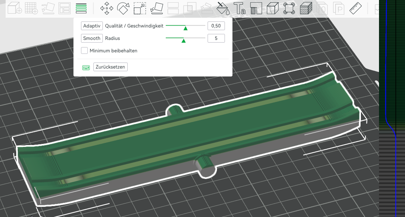The width and height of the screenshot is (405, 217).
Task: Click the Add object cube icon
Action: point(14,8)
